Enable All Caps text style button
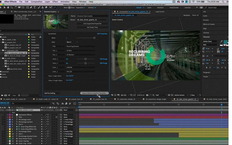232x145 pixels. point(215,67)
